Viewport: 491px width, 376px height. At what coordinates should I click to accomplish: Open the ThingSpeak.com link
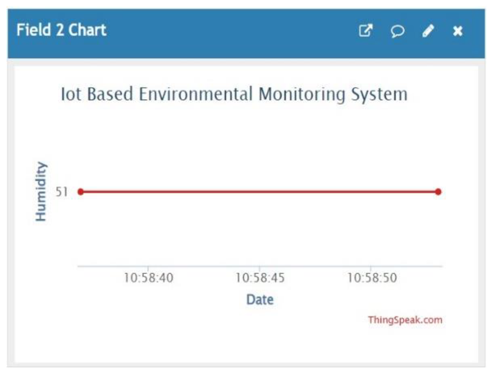(x=405, y=320)
